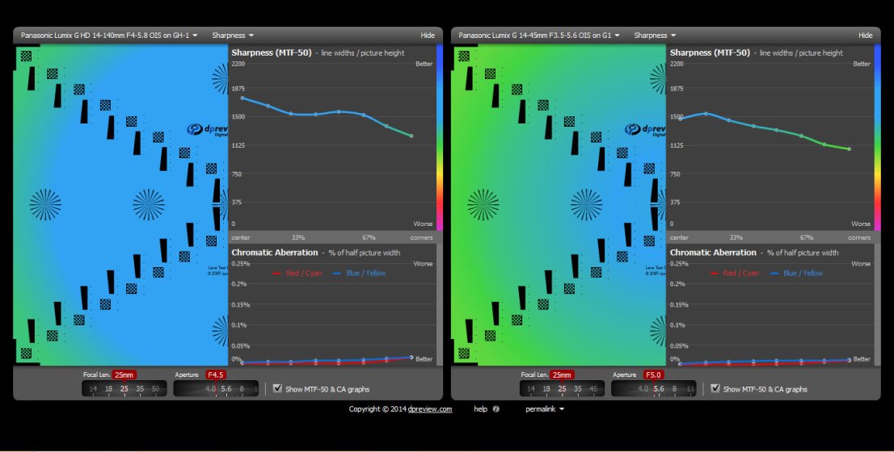Click the Red / Cyan legend in right CA graph

(x=735, y=274)
